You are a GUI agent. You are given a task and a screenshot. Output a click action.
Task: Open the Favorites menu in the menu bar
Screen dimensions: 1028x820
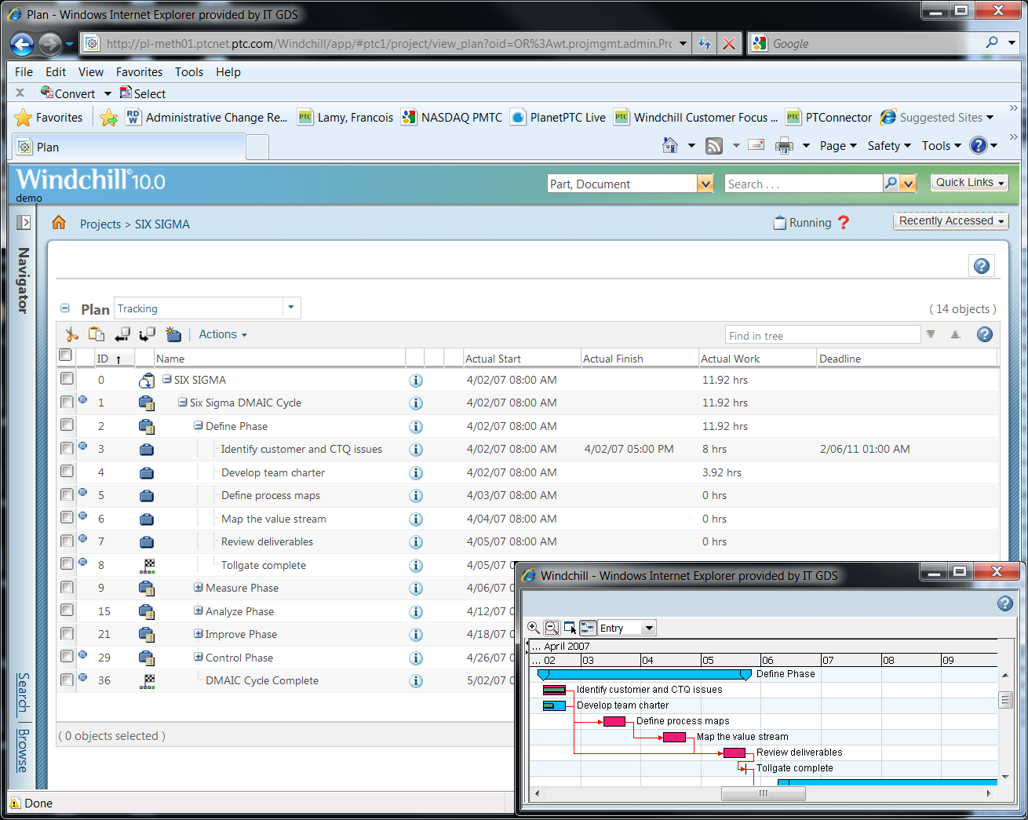point(139,71)
